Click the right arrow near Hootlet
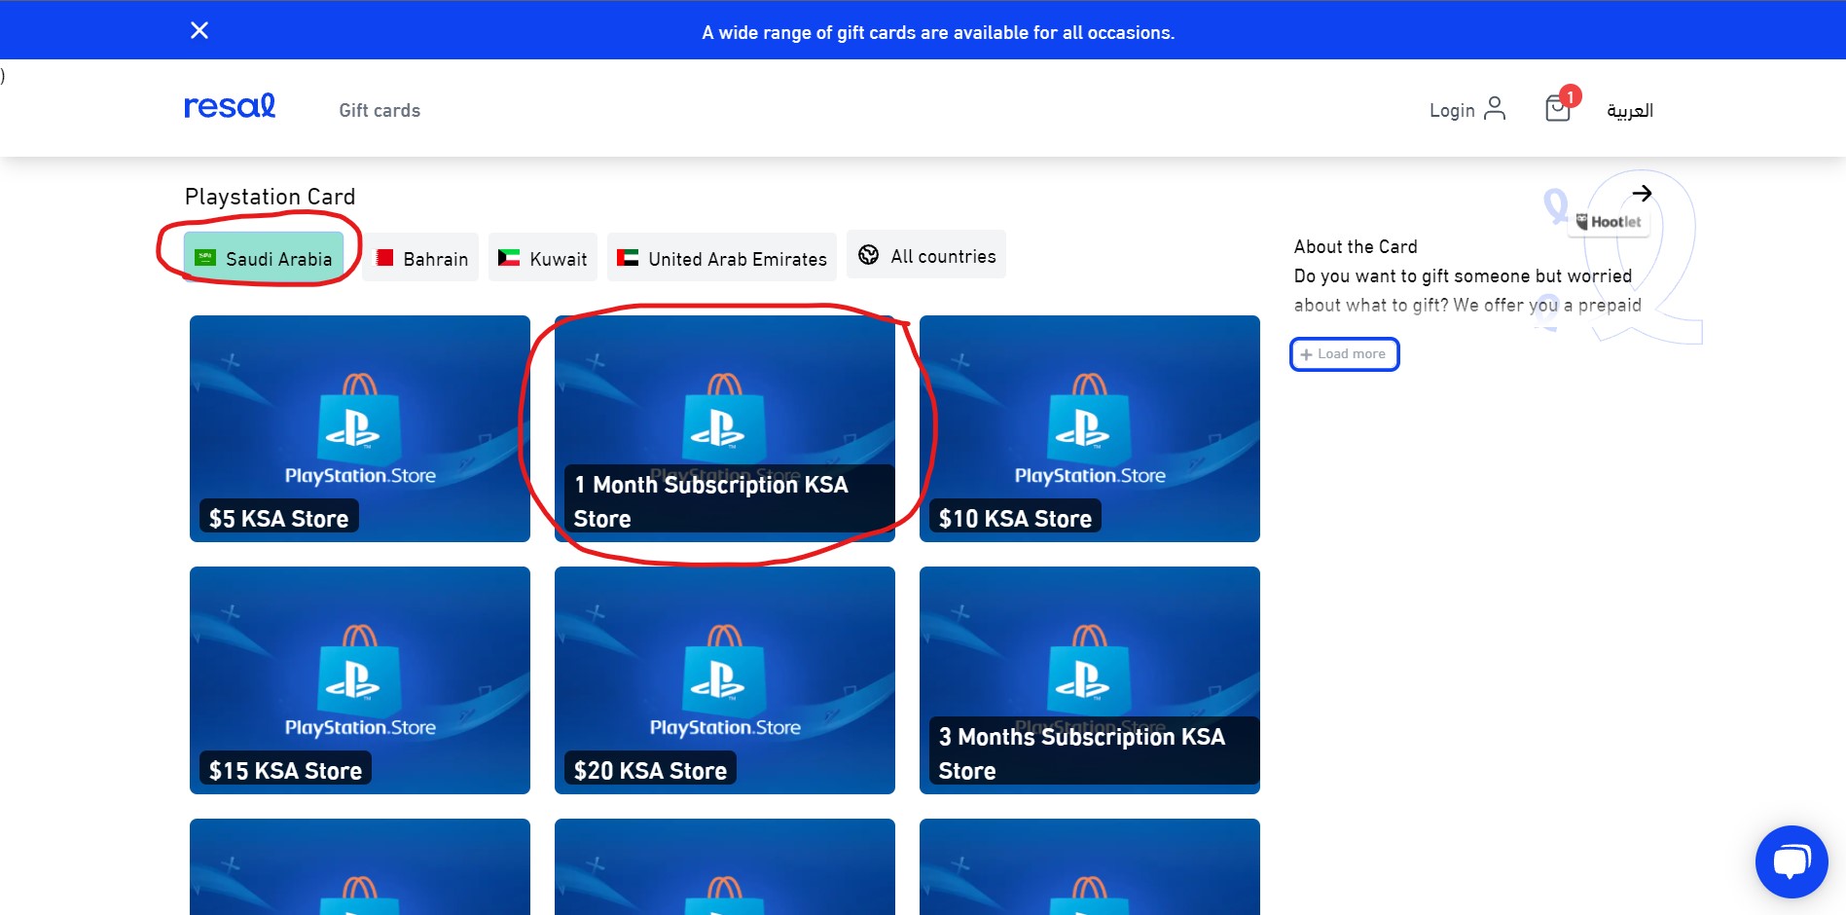Image resolution: width=1846 pixels, height=915 pixels. pos(1642,193)
